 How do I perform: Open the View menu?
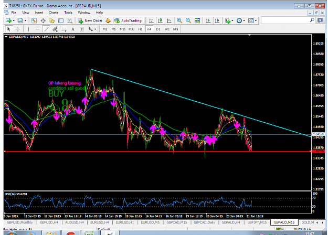[26, 13]
